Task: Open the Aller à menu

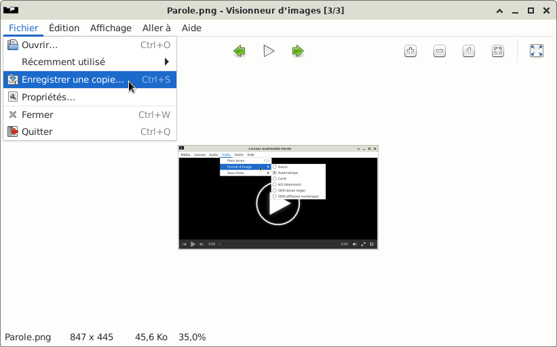Action: (156, 28)
